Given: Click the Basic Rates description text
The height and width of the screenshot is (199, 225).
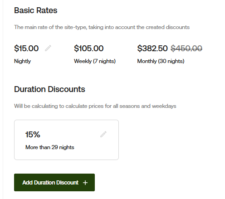Looking at the screenshot, I should (x=102, y=27).
